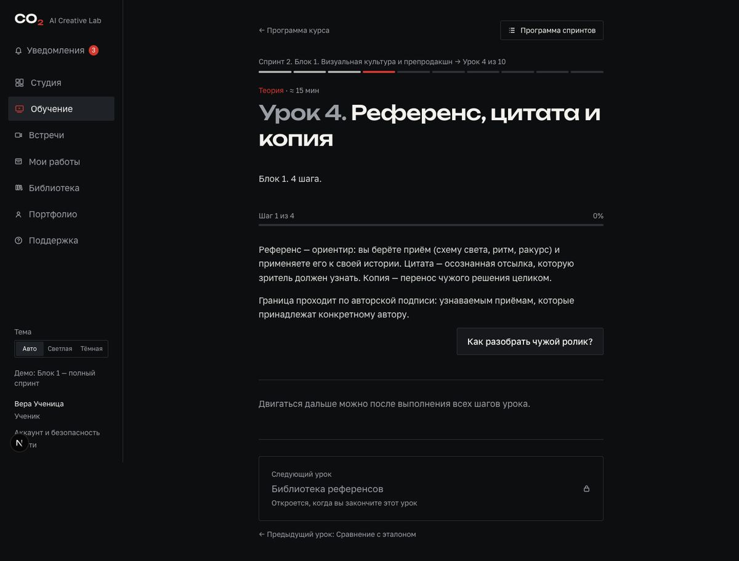Open the Библиотека section
Image resolution: width=739 pixels, height=561 pixels.
(61, 188)
